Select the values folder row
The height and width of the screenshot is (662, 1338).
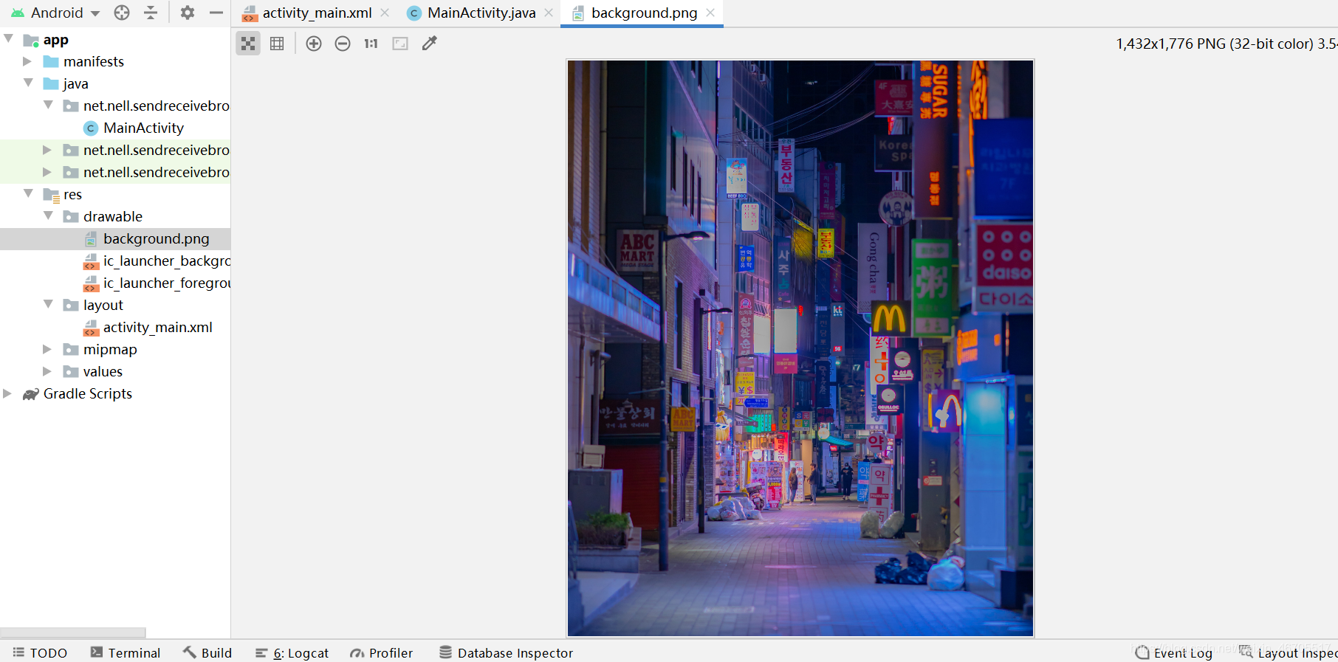pos(115,371)
